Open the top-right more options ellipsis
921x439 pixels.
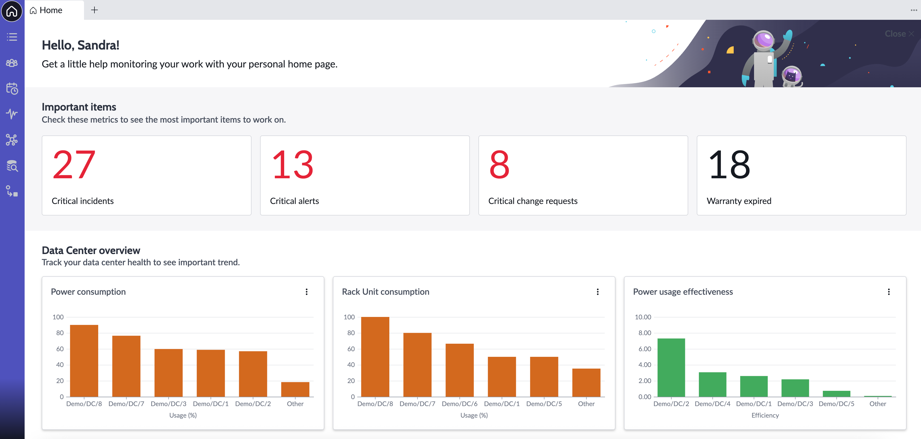click(914, 10)
